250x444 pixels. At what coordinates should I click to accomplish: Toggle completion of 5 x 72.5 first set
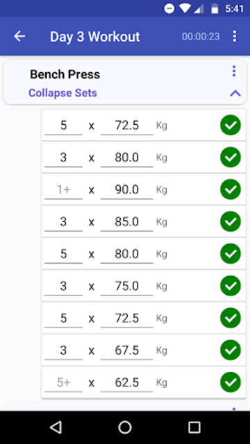231,125
